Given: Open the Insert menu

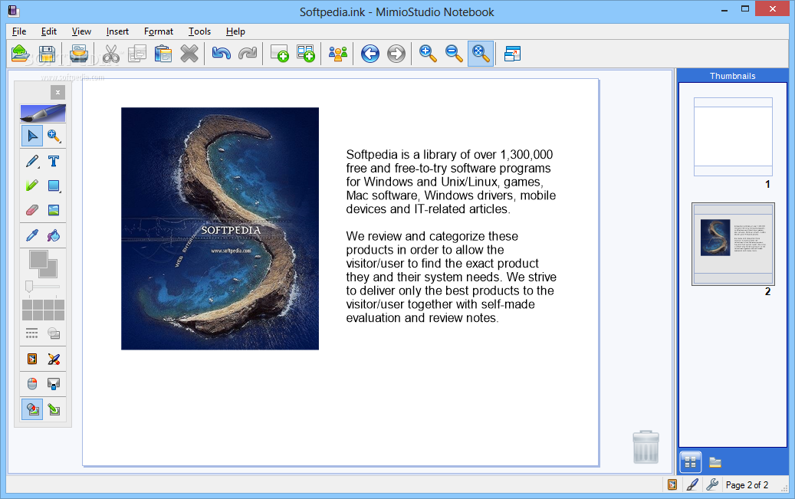Looking at the screenshot, I should click(117, 31).
